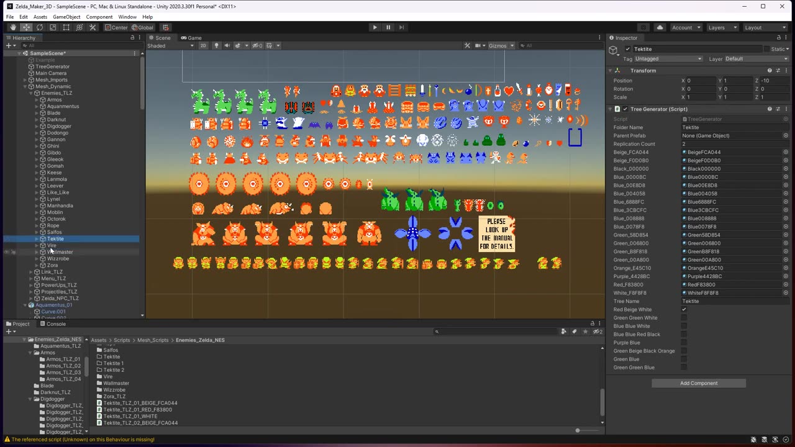Open the Account dropdown
The height and width of the screenshot is (447, 795).
click(x=686, y=27)
